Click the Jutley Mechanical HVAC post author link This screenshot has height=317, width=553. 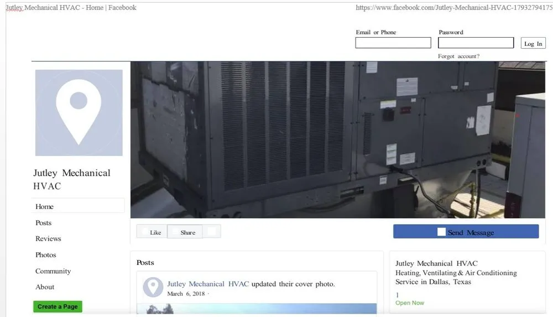(x=208, y=284)
